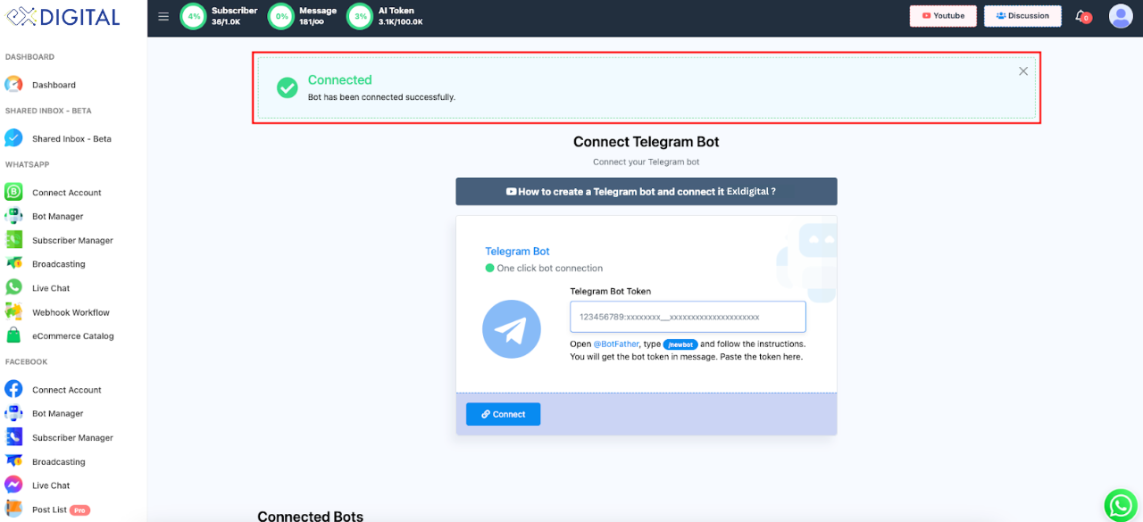Go to Dashboard in the sidebar
The height and width of the screenshot is (522, 1143).
pyautogui.click(x=54, y=85)
